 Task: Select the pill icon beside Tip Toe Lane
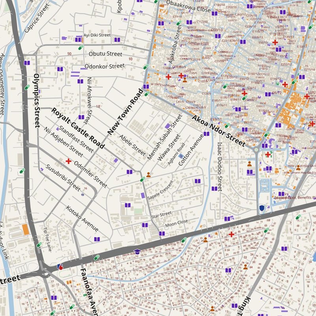39,245
